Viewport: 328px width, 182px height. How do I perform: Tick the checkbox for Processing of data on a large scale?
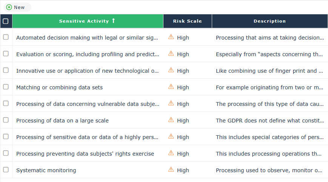[x=6, y=120]
